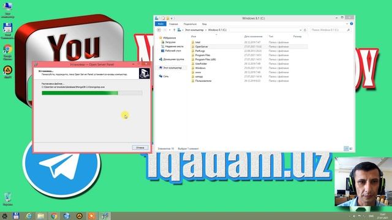Open the quick access toolbar customize dropdown
392x220 pixels.
pos(171,18)
